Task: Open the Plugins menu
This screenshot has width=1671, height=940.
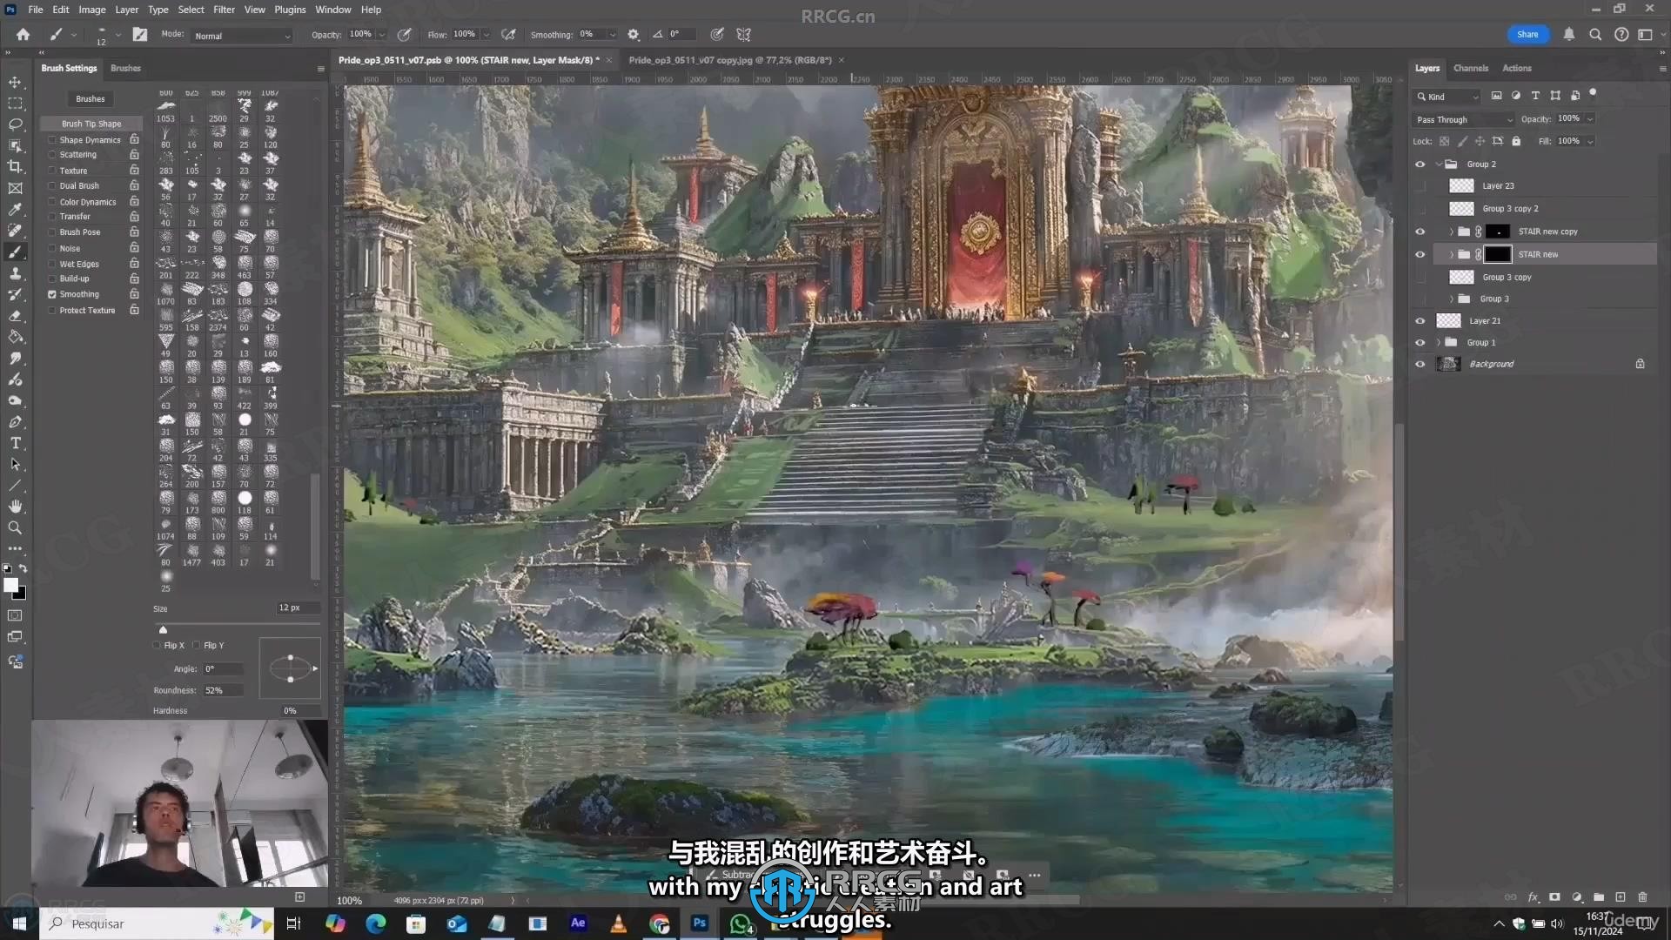Action: 290,10
